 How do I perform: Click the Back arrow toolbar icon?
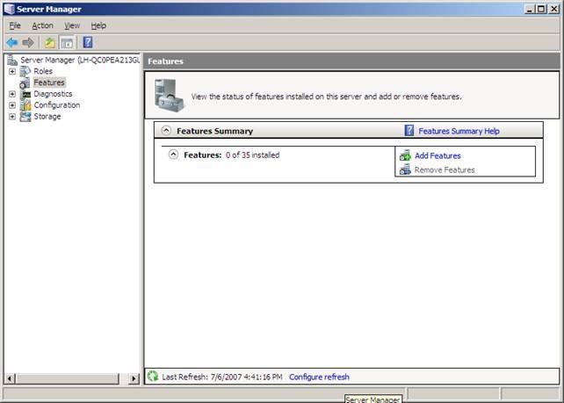(12, 42)
